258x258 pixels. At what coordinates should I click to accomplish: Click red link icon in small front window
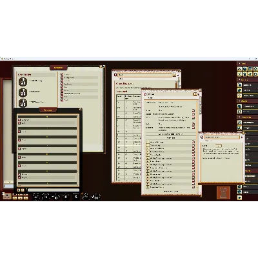[x=202, y=137]
